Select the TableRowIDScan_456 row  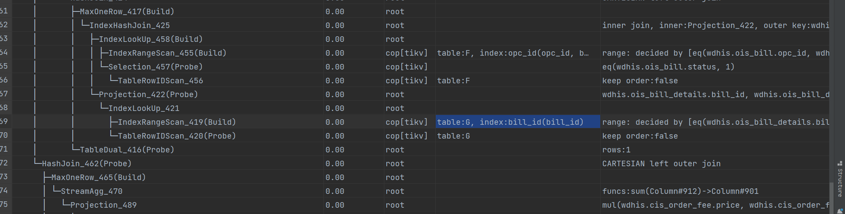pos(160,81)
